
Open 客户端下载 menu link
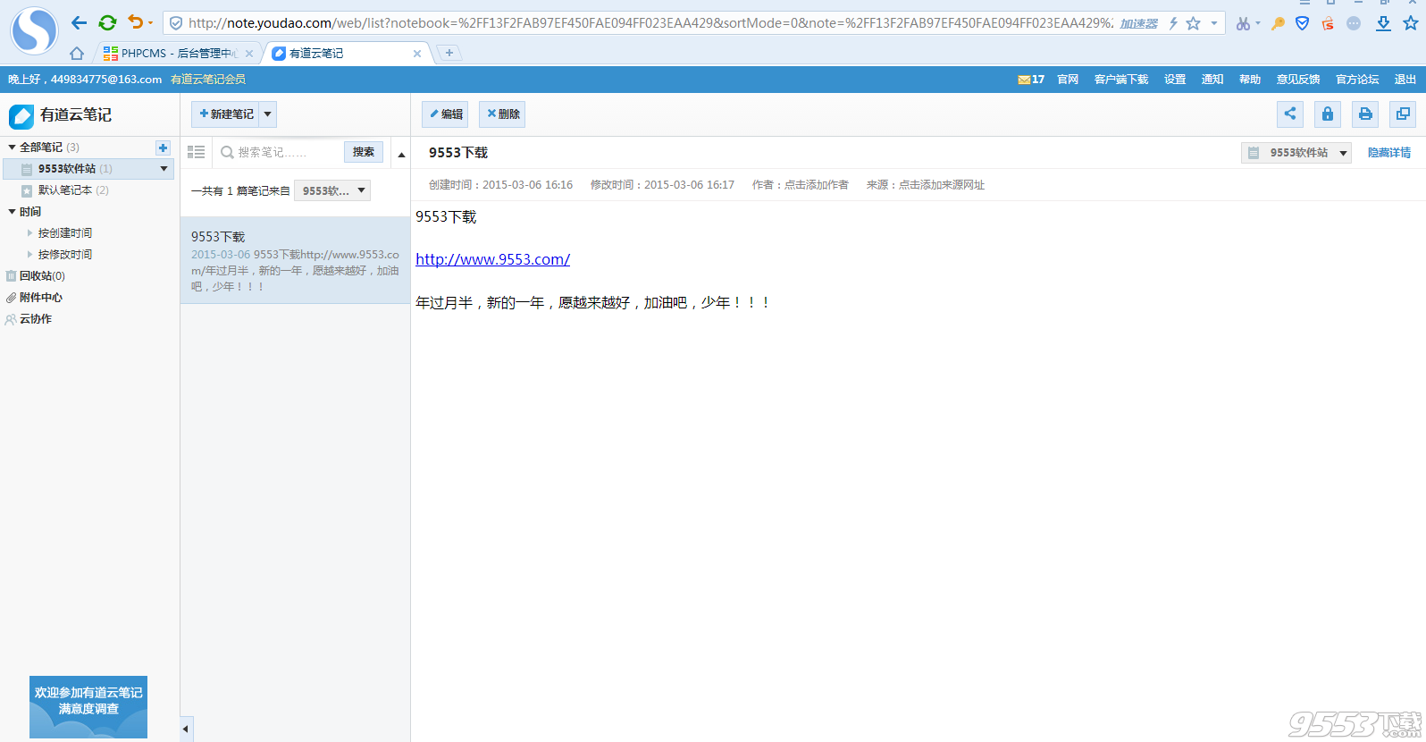tap(1121, 80)
